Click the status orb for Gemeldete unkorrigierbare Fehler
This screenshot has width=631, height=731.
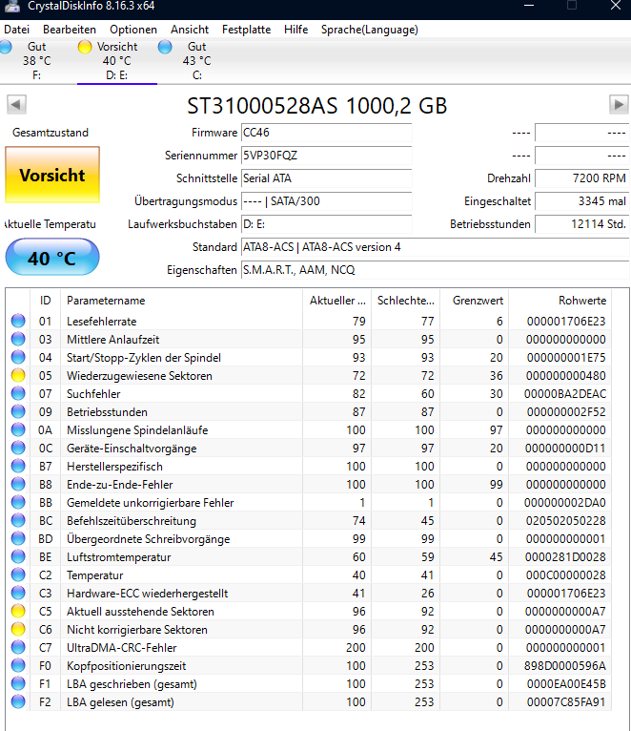pyautogui.click(x=18, y=503)
